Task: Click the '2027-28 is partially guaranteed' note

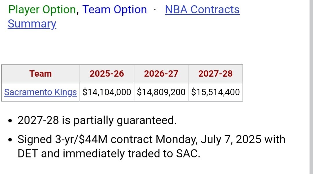Action: (x=97, y=120)
